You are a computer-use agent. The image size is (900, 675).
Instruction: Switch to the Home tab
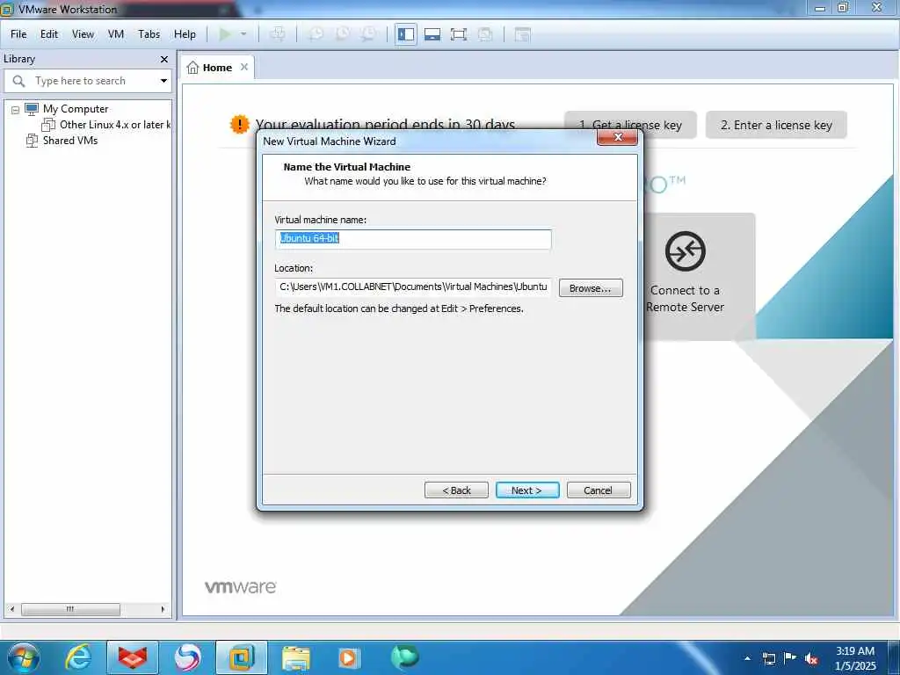coord(217,68)
